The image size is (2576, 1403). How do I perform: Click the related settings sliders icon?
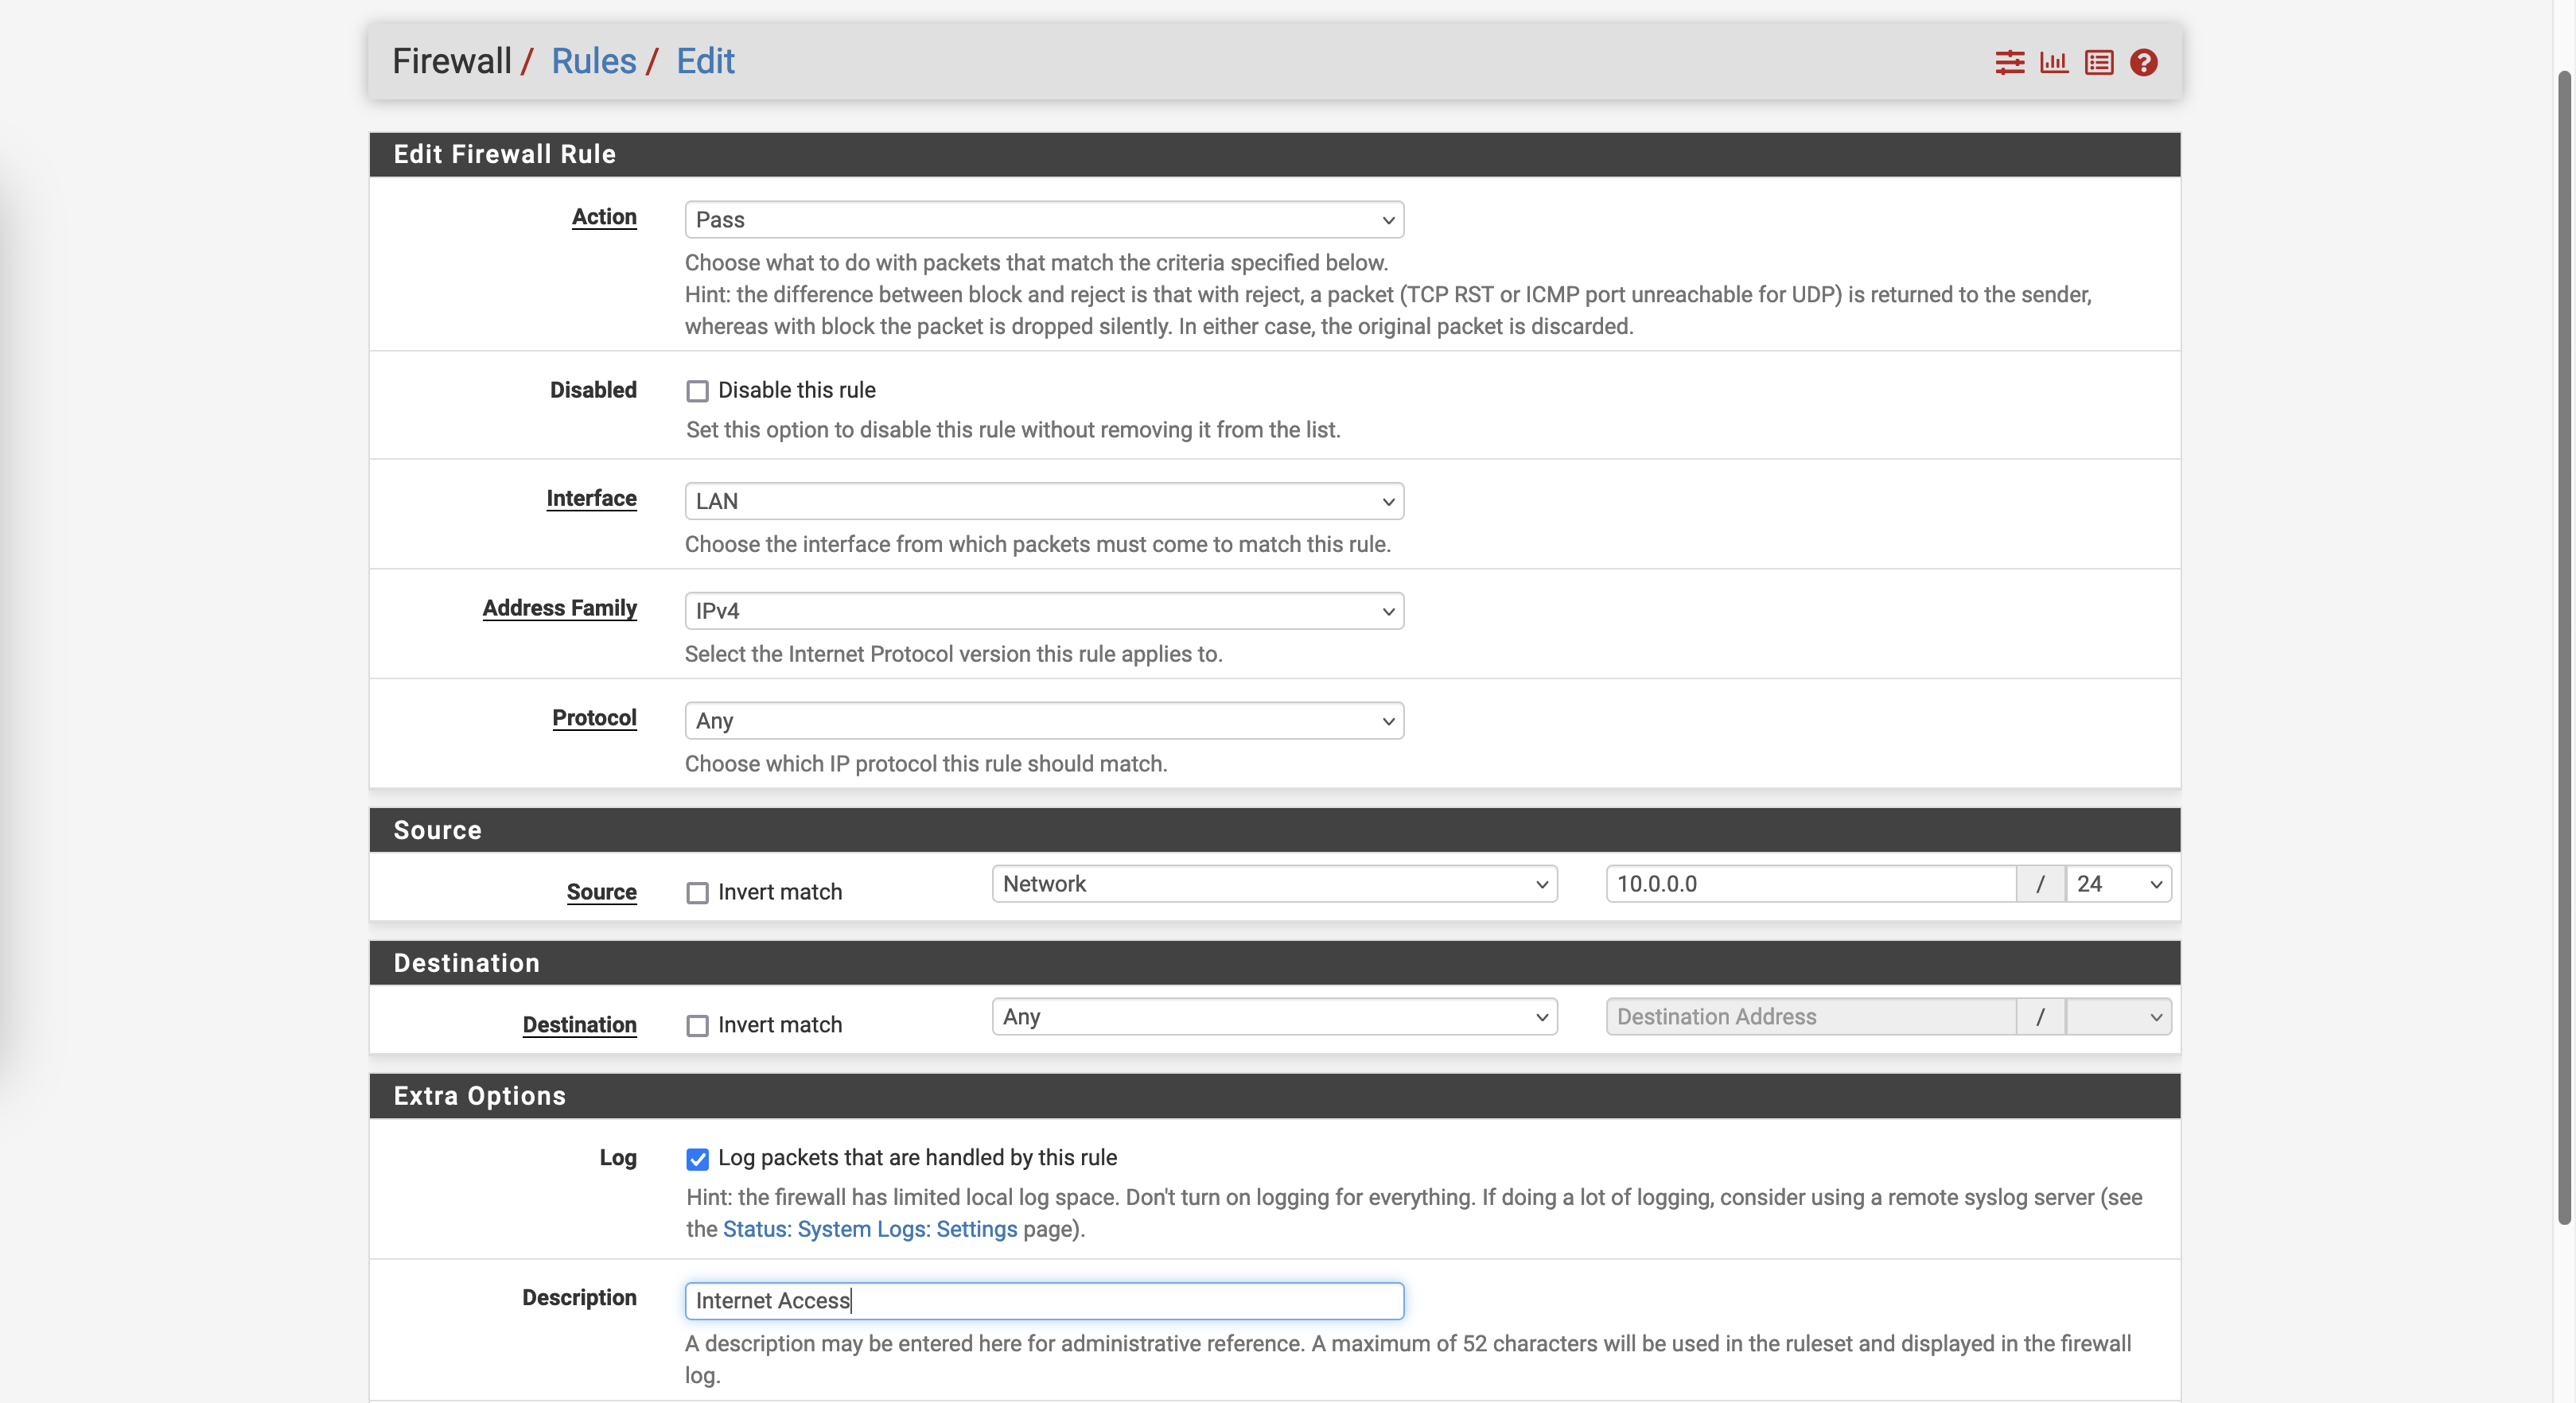2009,62
